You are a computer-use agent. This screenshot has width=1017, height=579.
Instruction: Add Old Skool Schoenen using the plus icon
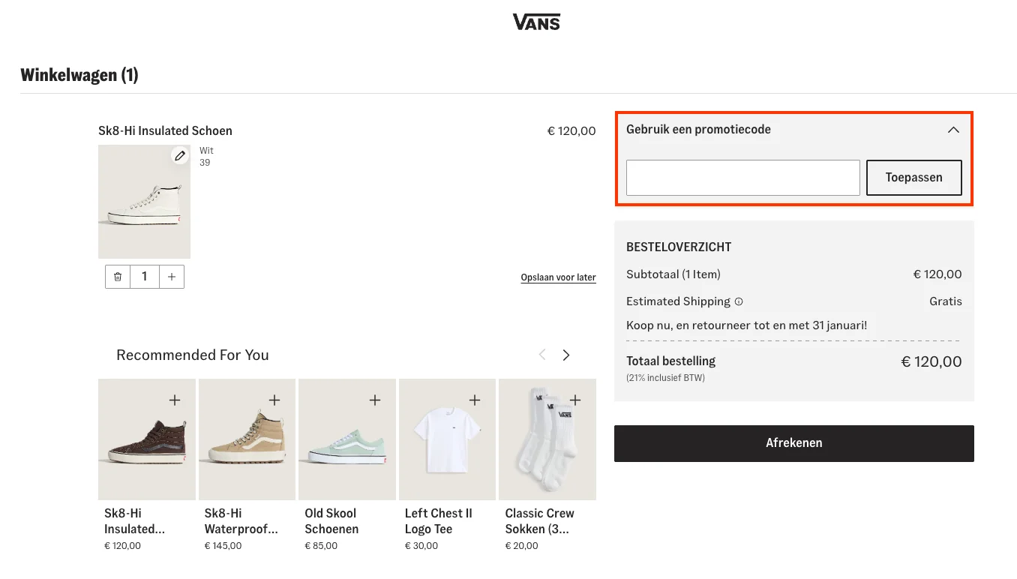pos(374,400)
